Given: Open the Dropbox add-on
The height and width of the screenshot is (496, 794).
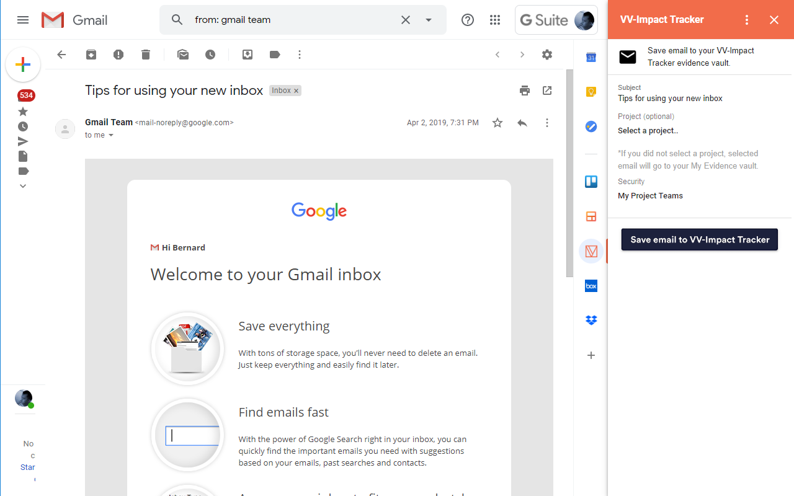Looking at the screenshot, I should click(x=591, y=321).
